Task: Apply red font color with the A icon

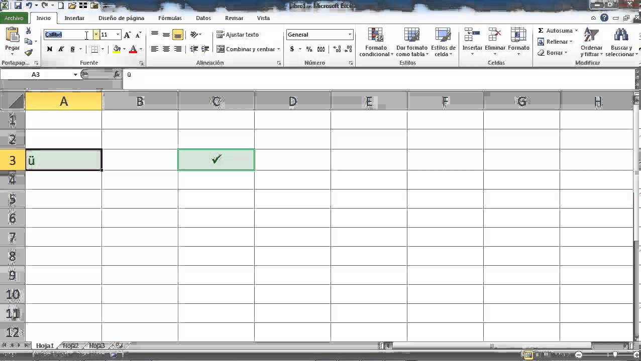Action: [x=133, y=49]
